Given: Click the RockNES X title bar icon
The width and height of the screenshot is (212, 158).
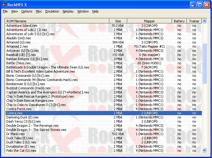Looking at the screenshot, I should [4, 4].
